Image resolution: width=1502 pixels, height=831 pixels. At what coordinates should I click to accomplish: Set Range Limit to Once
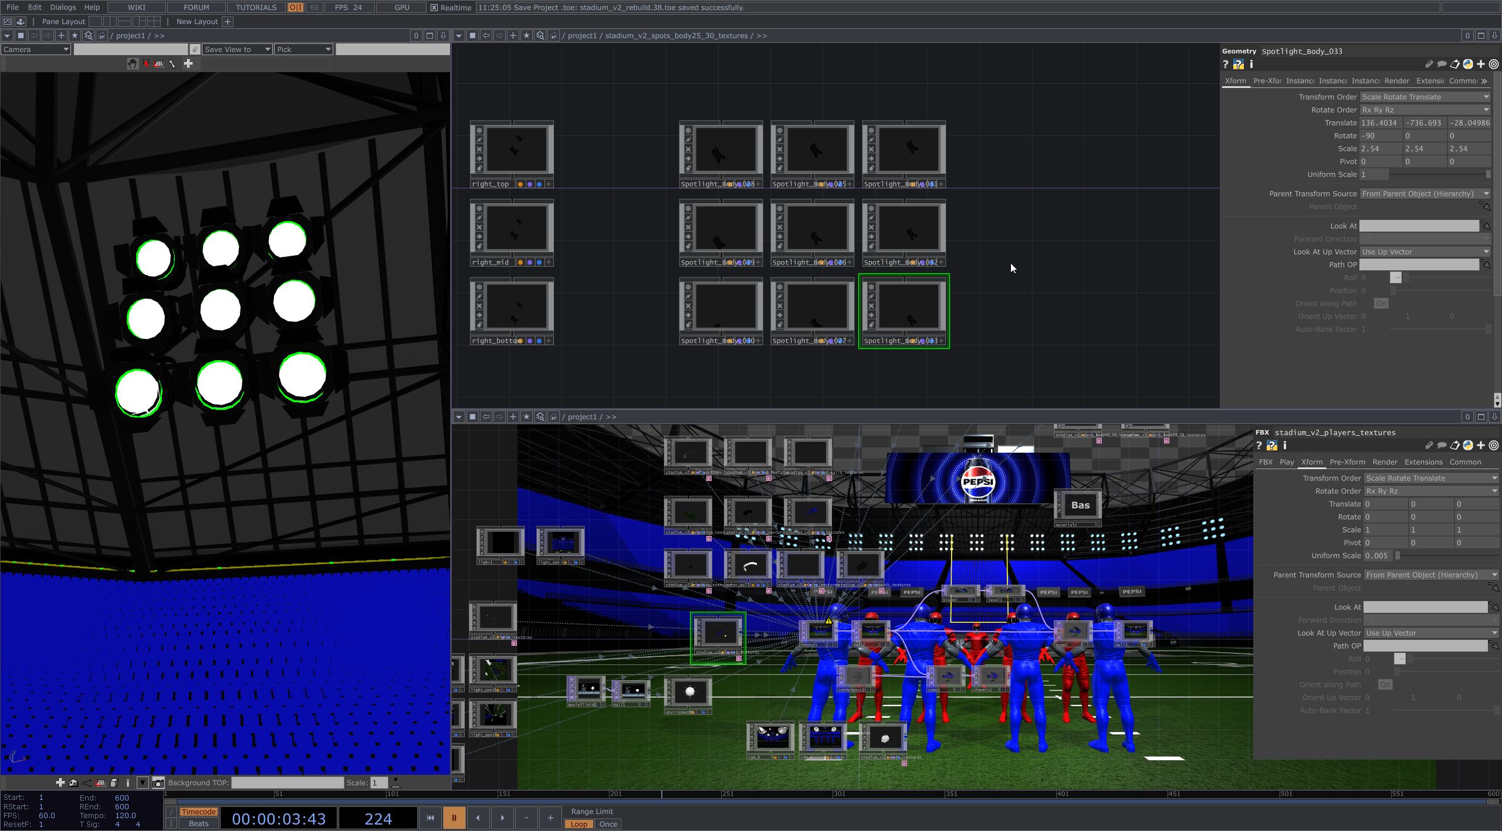[x=608, y=824]
